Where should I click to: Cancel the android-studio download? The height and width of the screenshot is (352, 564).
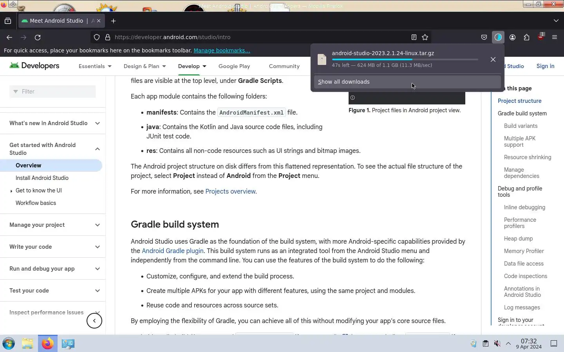(493, 59)
